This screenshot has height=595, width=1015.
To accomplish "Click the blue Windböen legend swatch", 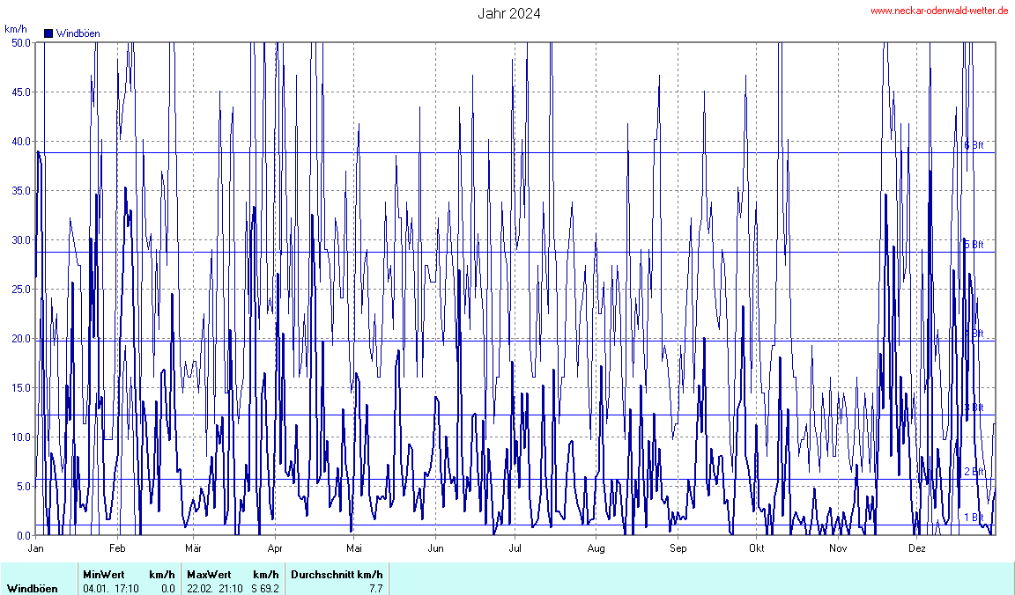I will (x=48, y=33).
